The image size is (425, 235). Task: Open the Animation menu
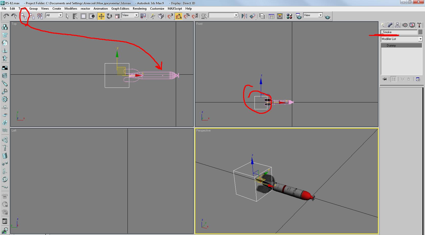tap(101, 8)
